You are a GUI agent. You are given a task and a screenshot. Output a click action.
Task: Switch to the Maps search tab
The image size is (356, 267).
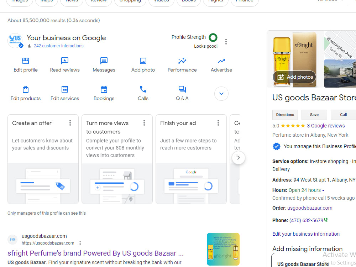point(47,1)
